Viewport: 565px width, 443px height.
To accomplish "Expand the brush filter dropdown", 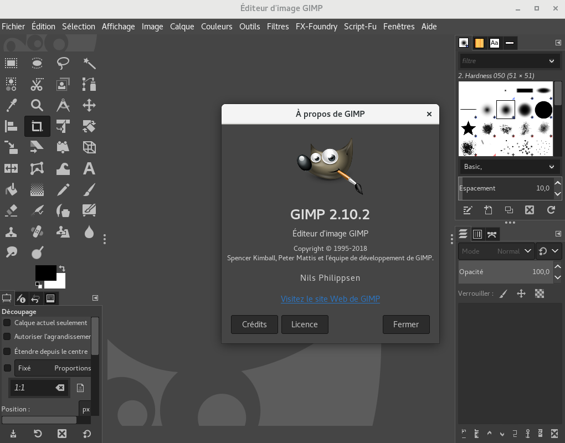I will (508, 60).
